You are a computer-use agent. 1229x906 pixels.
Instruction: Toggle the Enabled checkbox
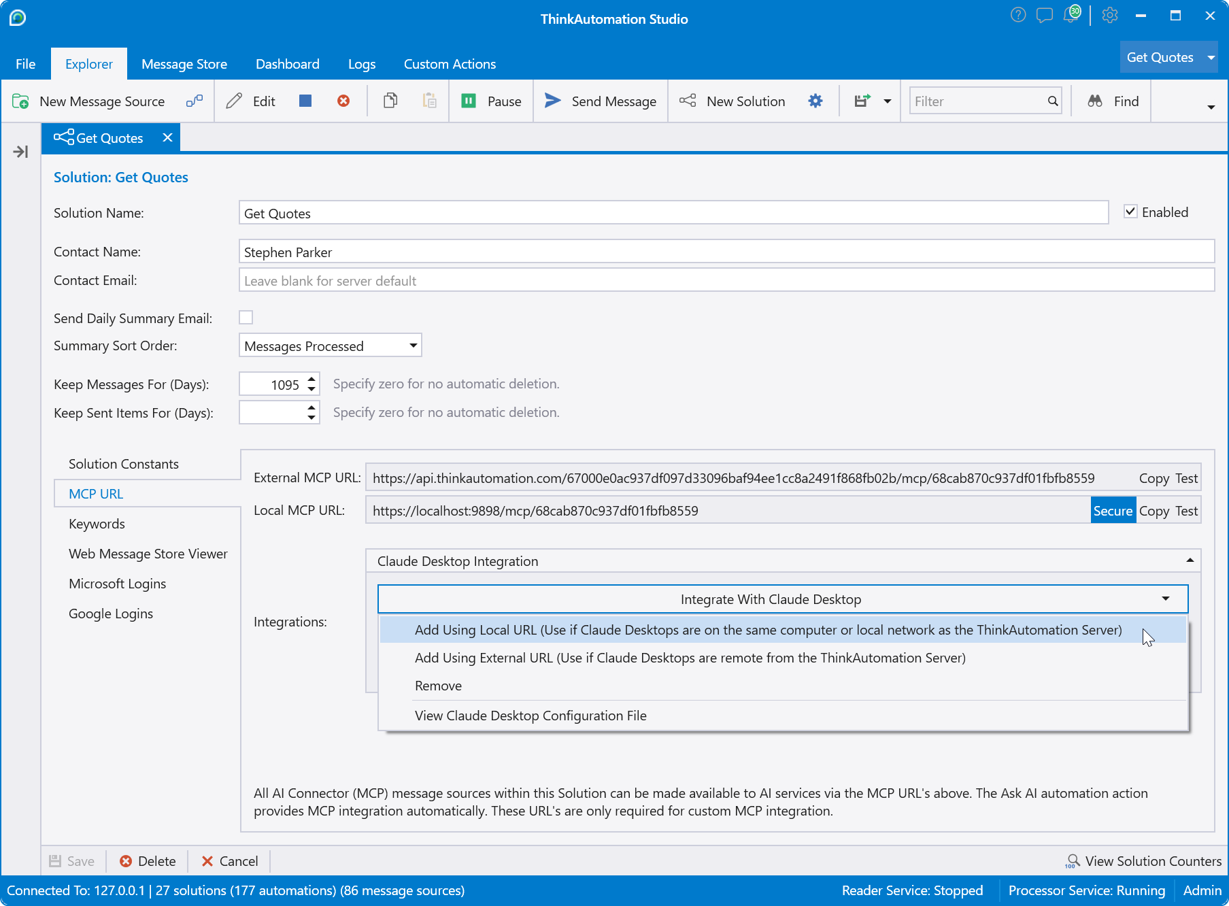point(1130,212)
